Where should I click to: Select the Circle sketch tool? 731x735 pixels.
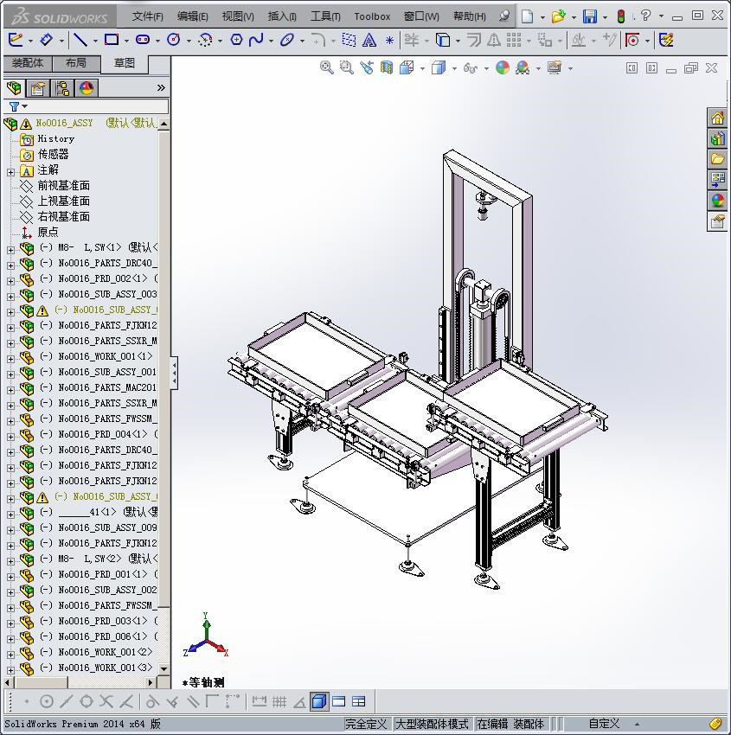point(174,40)
